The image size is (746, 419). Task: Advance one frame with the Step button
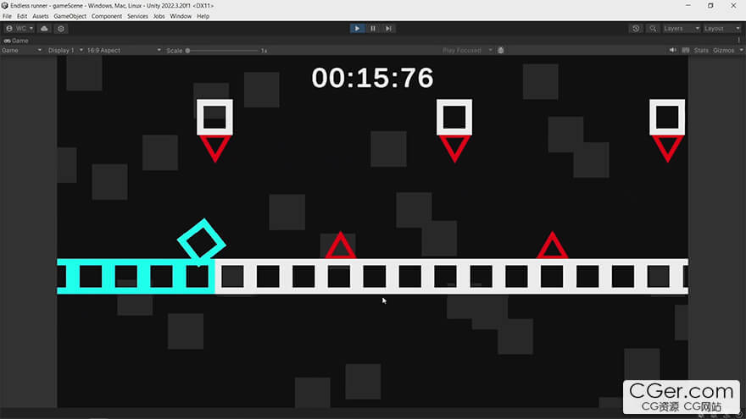coord(388,29)
